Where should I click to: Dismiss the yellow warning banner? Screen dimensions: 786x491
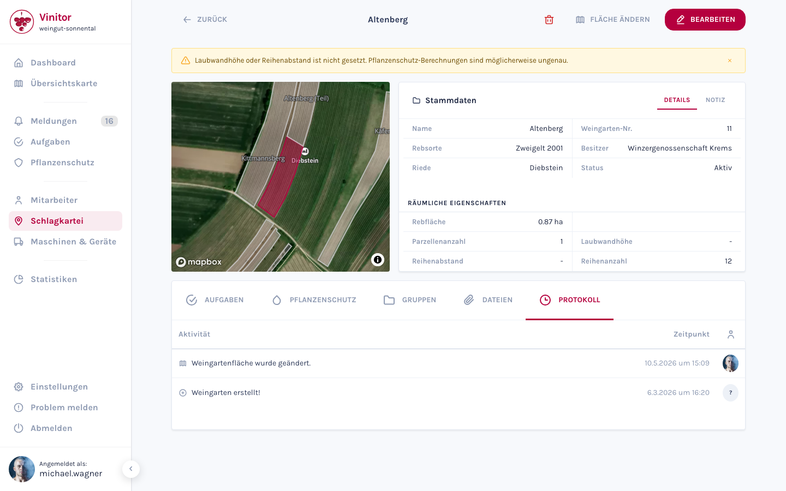[x=730, y=61]
